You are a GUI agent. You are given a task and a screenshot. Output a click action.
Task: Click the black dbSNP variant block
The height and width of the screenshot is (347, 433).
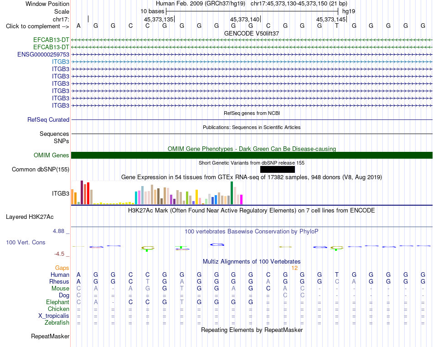point(278,169)
